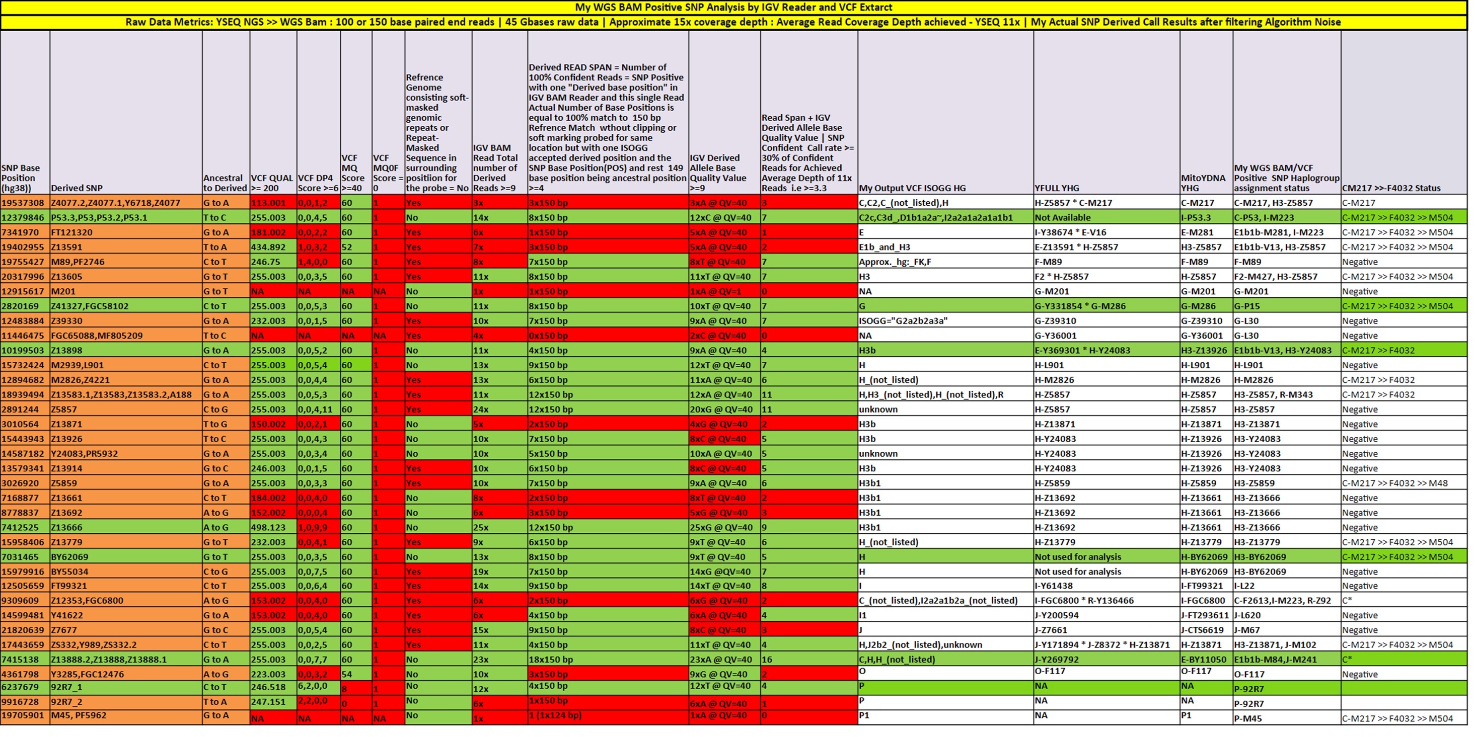Click 'Positive SNP Haplogroup assignment status' header
The width and height of the screenshot is (1475, 737).
coord(1287,113)
